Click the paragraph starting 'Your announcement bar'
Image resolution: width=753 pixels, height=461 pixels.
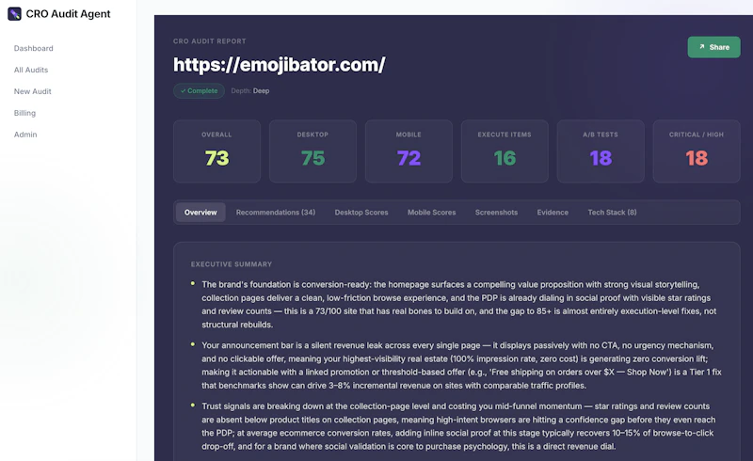[461, 365]
